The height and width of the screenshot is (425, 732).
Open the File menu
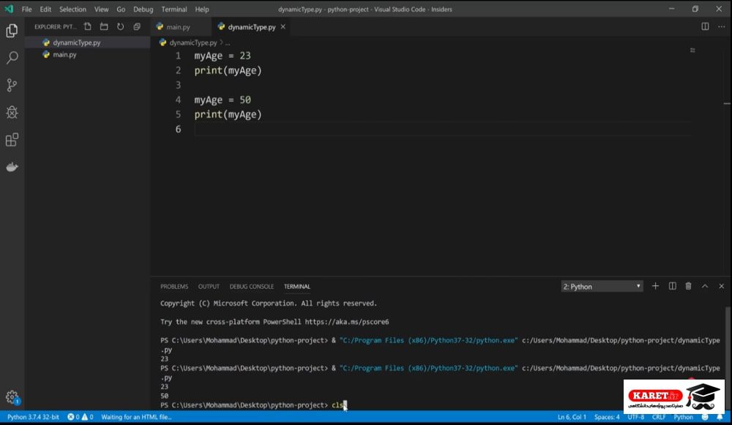pos(26,9)
